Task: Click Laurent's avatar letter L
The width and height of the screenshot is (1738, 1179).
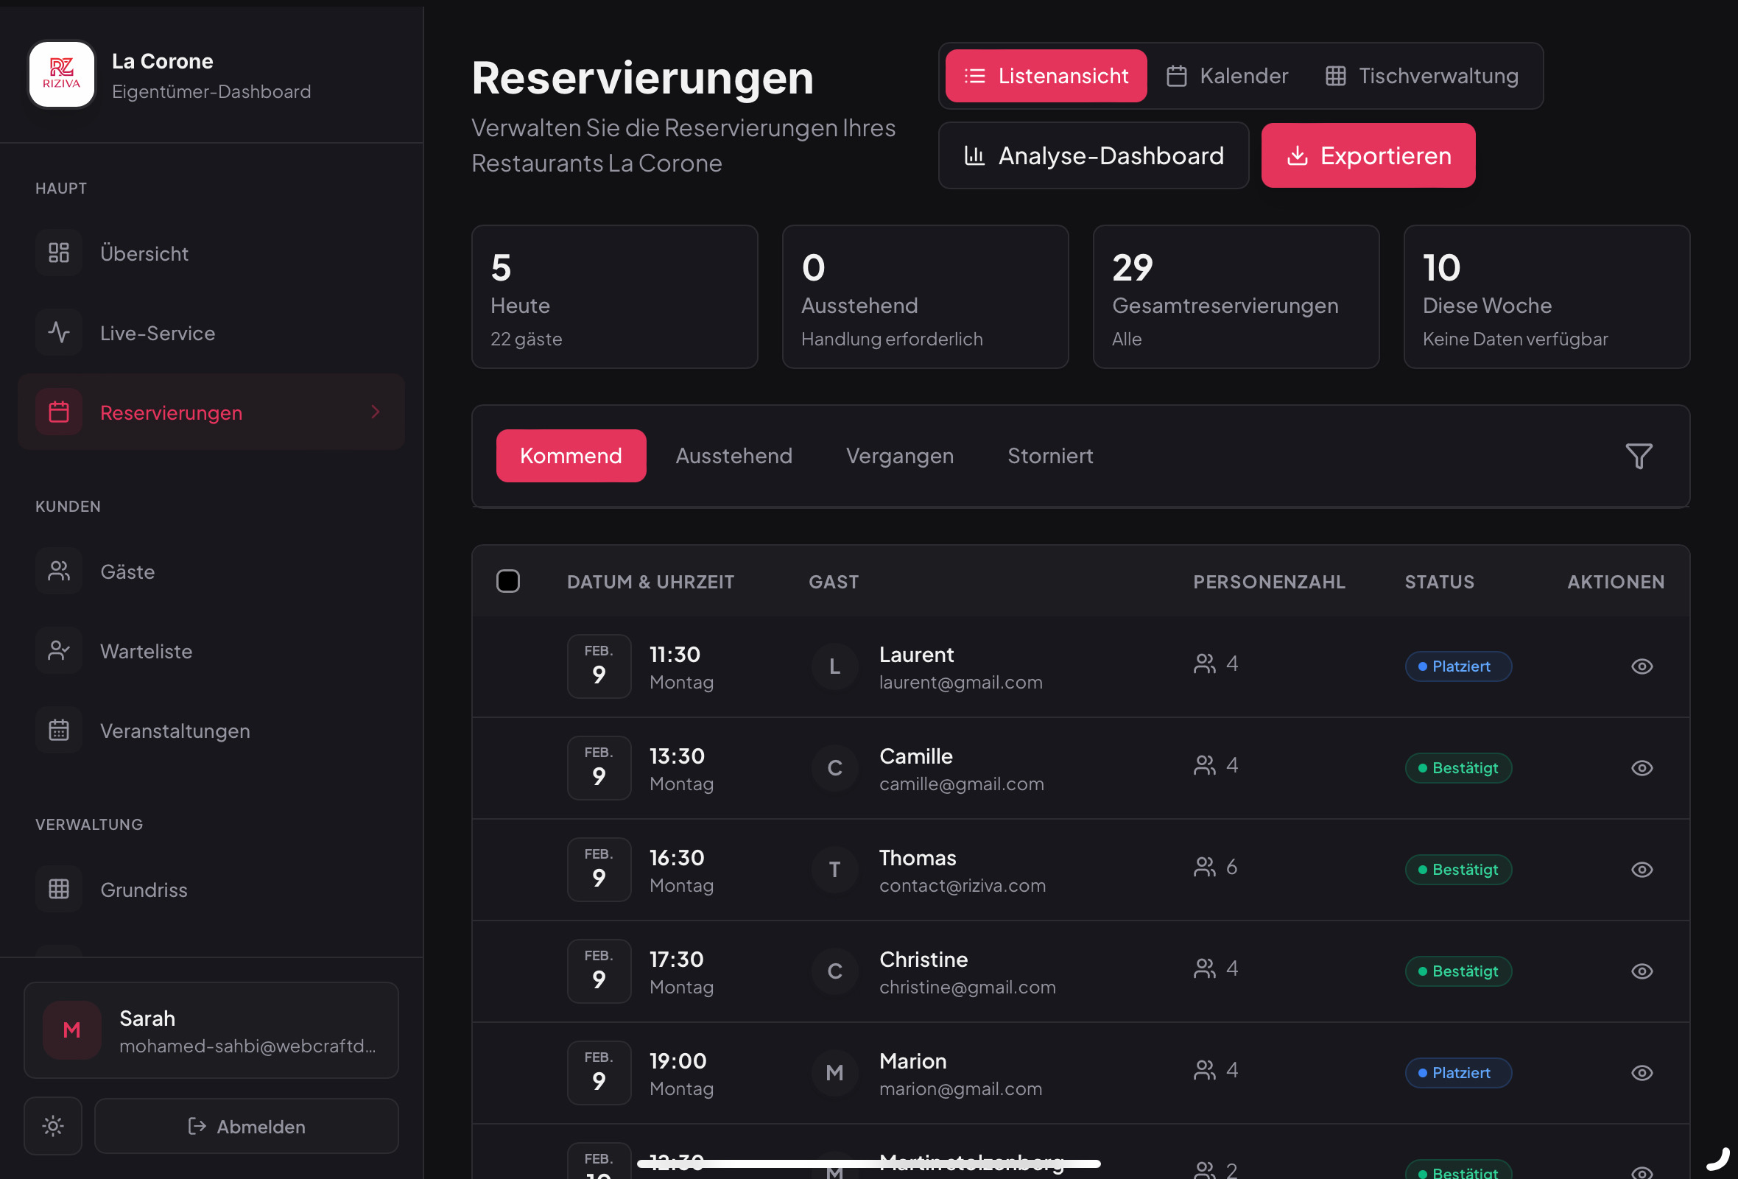Action: coord(834,666)
